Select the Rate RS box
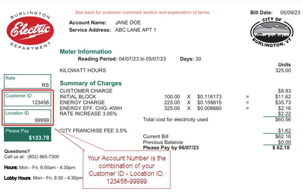This screenshot has width=303, height=193. click(x=28, y=81)
